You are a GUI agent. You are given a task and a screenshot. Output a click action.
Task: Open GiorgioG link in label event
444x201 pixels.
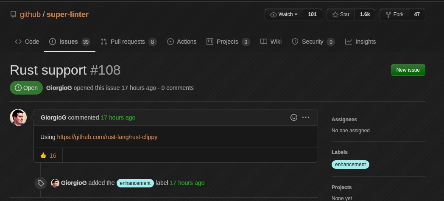tap(74, 183)
